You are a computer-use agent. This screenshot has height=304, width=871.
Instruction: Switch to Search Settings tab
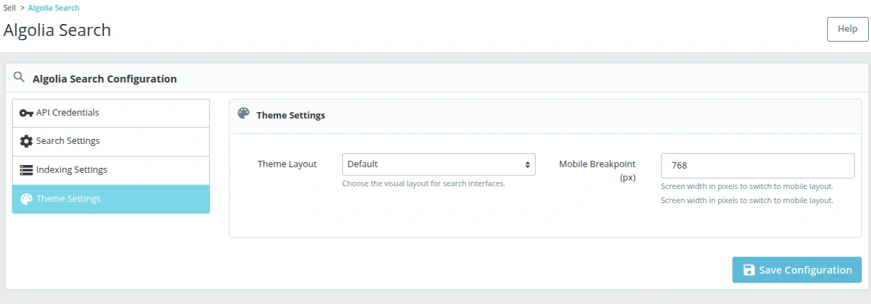coord(111,142)
